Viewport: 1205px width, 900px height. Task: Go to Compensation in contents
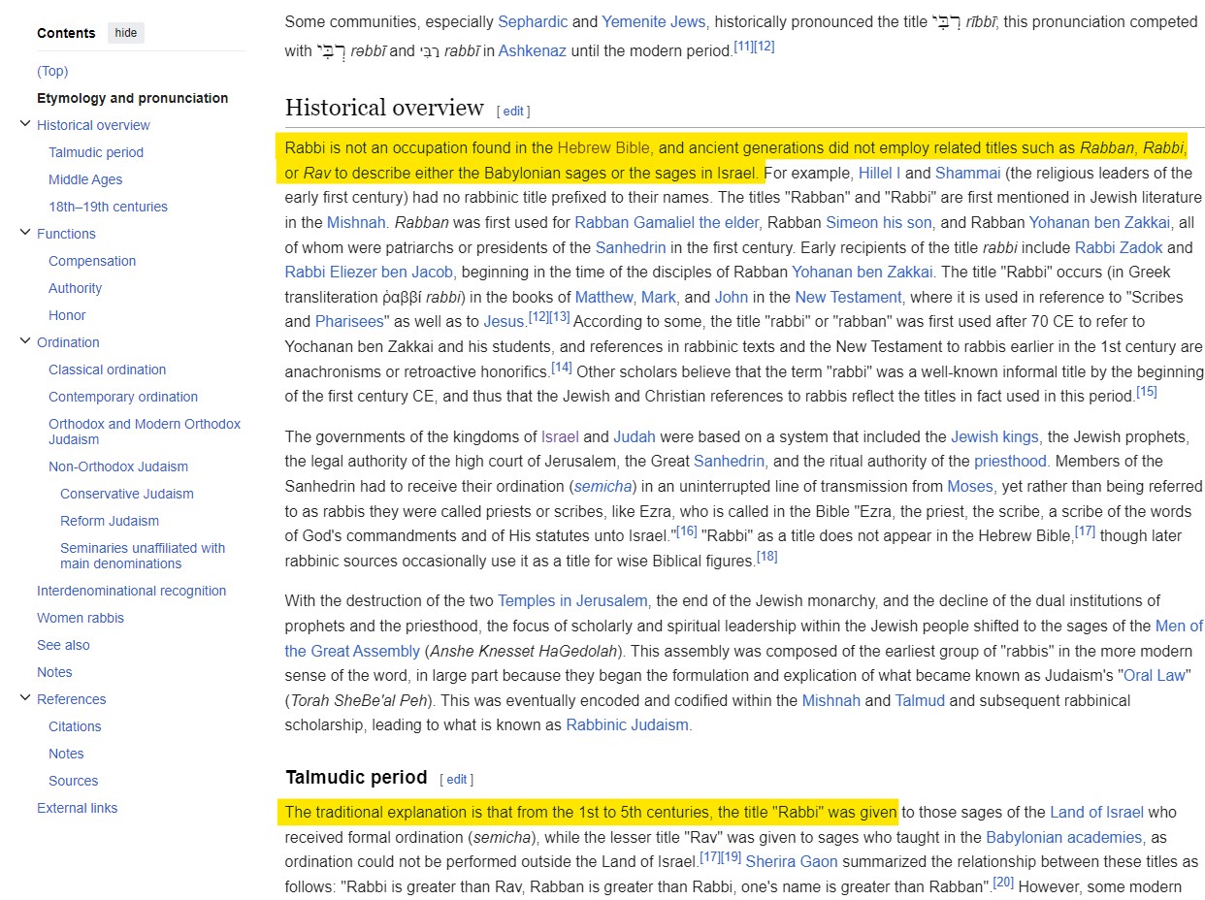coord(92,261)
